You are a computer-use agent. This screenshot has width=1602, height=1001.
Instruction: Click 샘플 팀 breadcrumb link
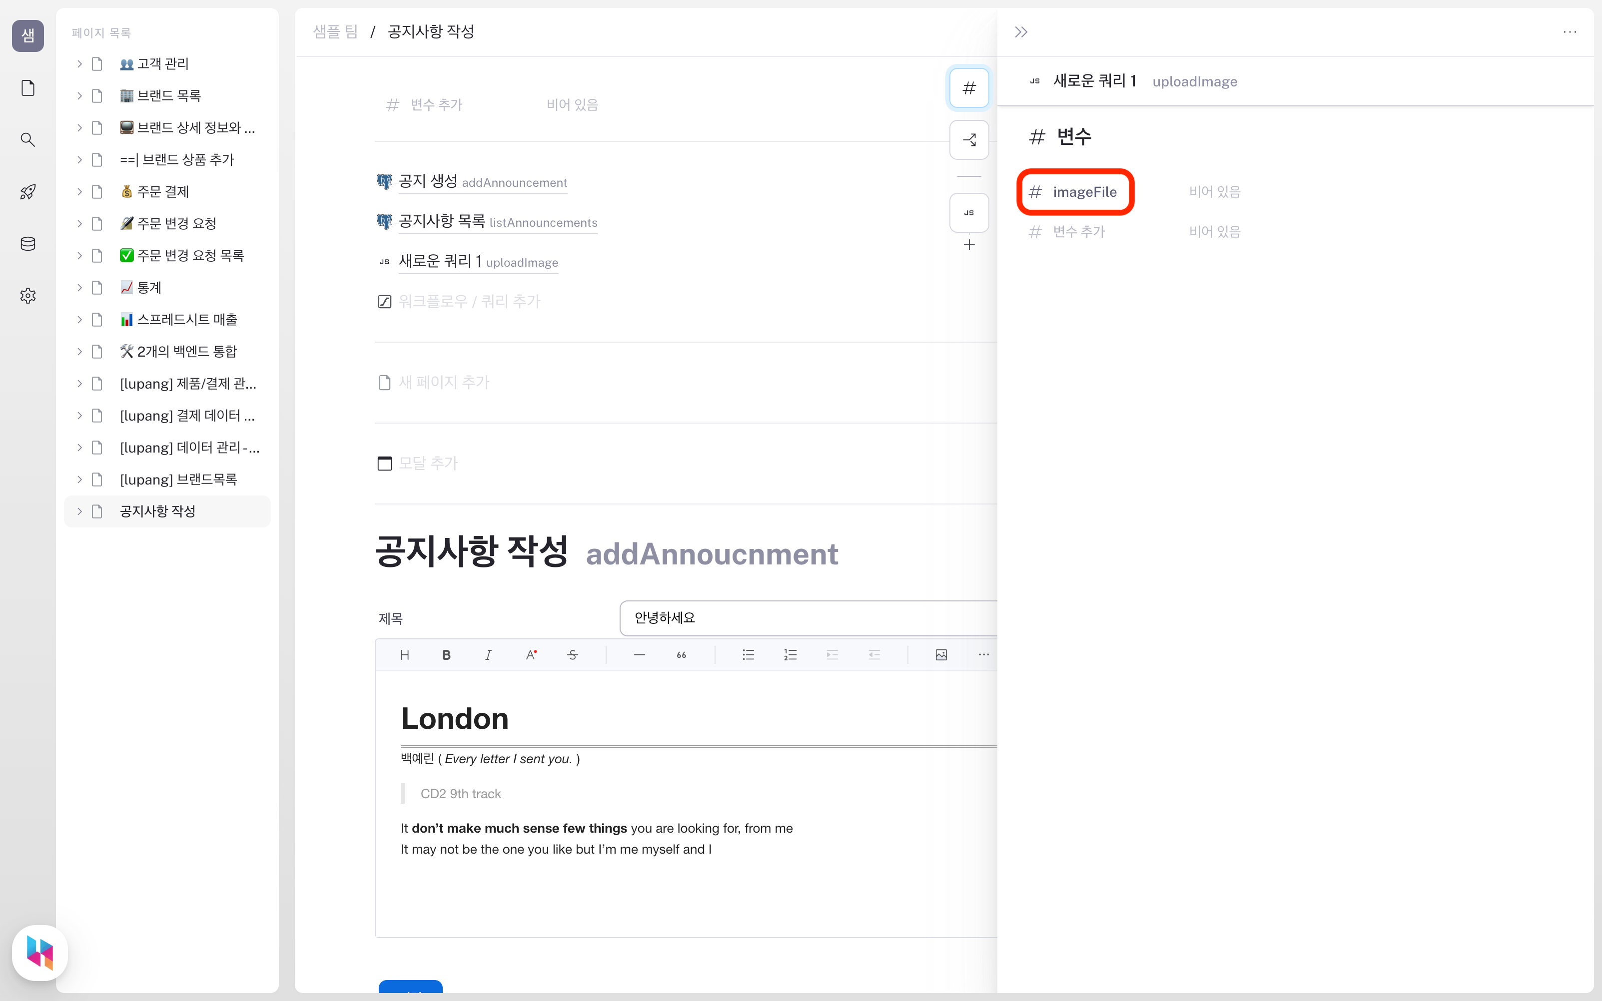tap(335, 32)
